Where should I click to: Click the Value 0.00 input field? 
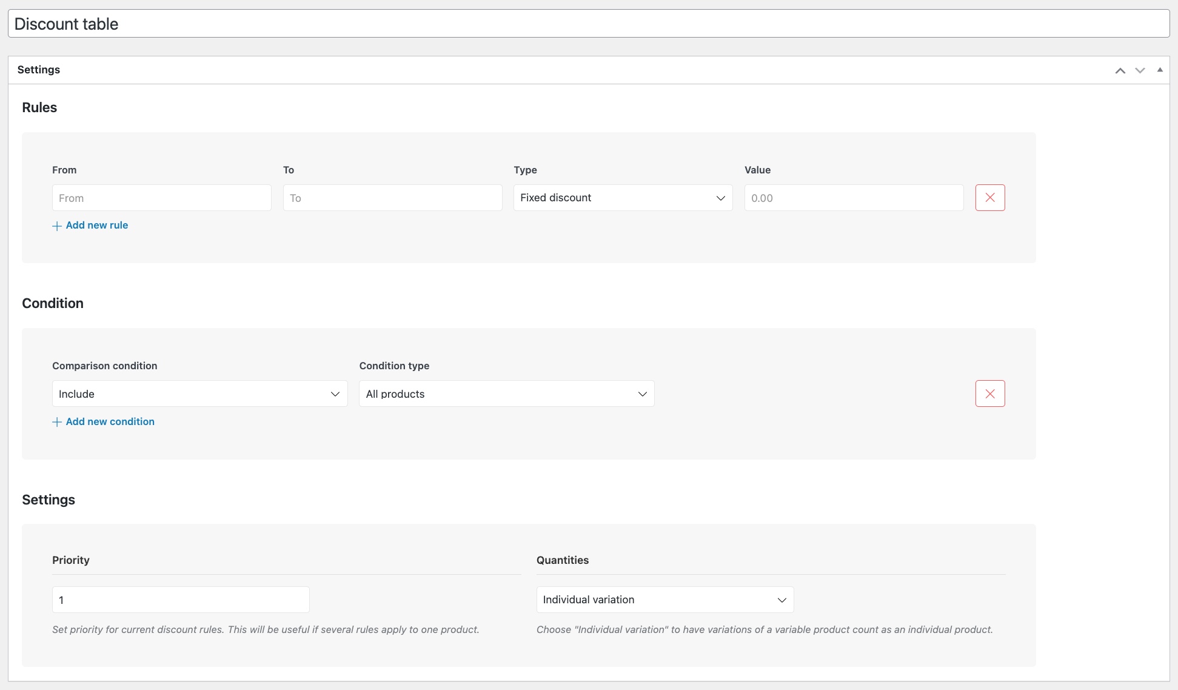tap(854, 198)
